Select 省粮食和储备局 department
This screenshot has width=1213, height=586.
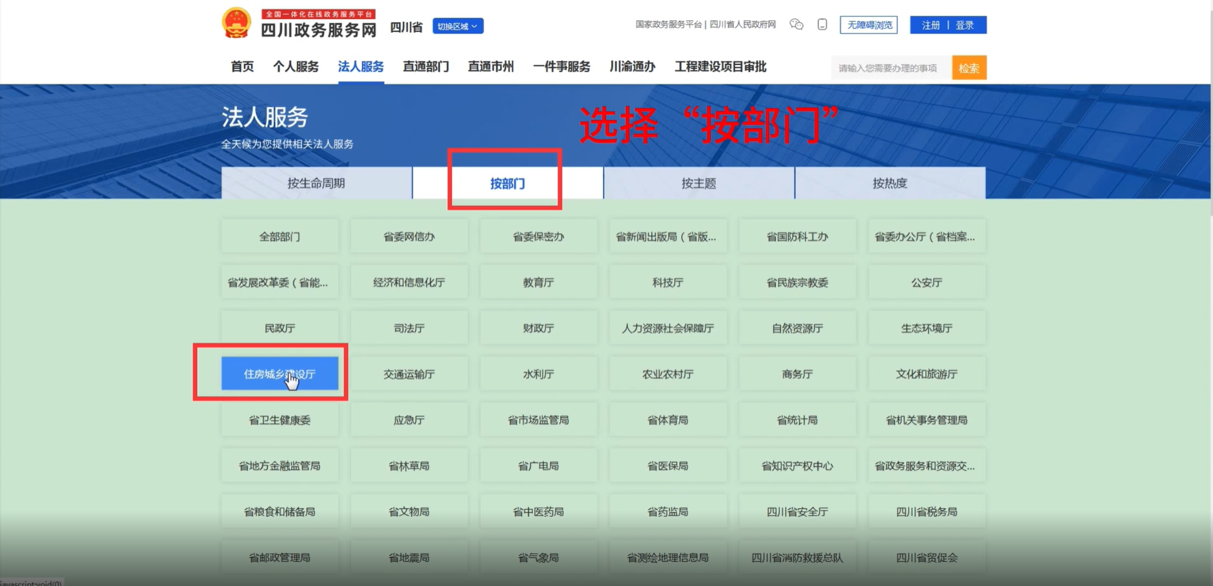tap(280, 511)
